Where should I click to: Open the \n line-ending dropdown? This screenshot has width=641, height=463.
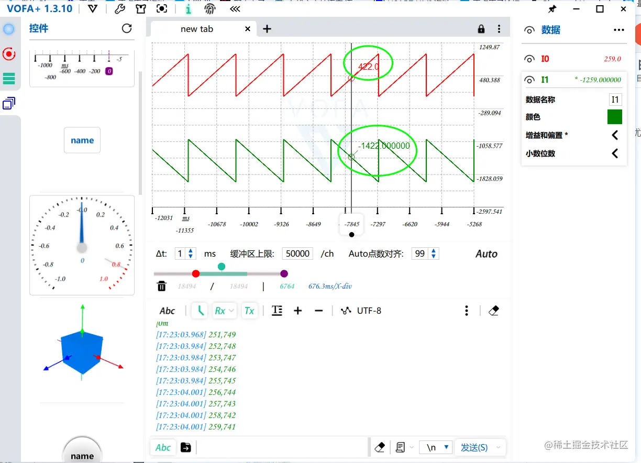(435, 447)
